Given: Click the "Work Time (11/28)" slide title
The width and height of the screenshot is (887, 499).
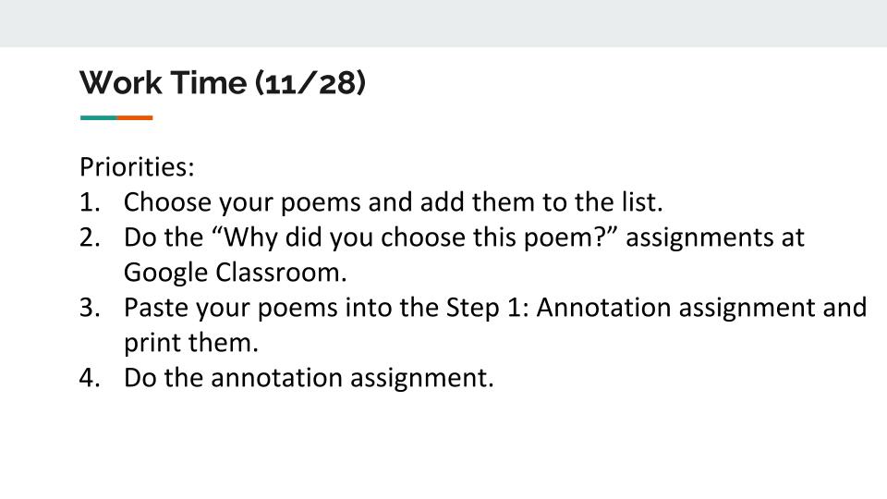Looking at the screenshot, I should click(223, 82).
